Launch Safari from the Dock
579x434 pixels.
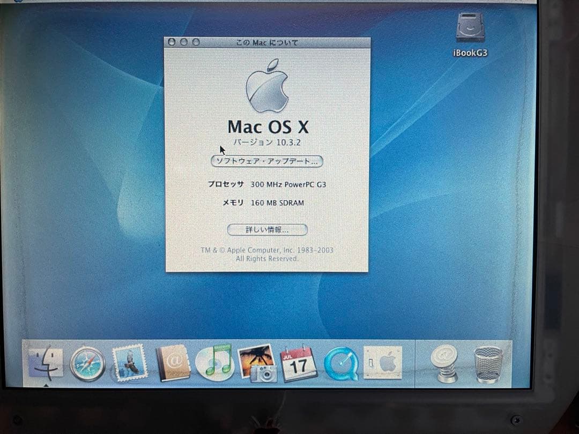[x=87, y=364]
